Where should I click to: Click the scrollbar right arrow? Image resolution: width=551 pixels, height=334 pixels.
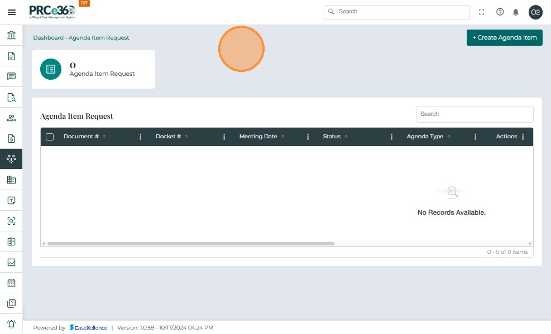(x=530, y=244)
